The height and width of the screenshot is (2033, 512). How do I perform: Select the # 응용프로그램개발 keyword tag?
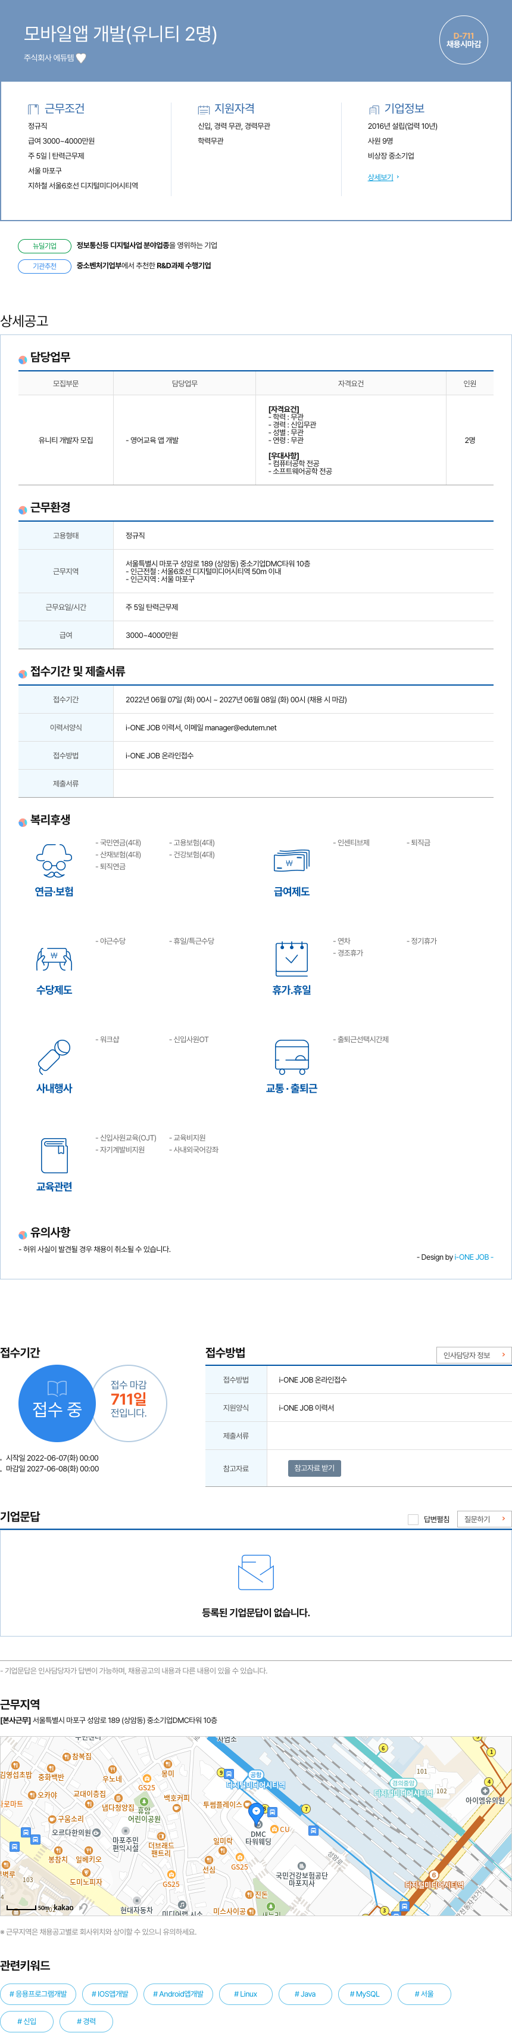(x=39, y=1994)
